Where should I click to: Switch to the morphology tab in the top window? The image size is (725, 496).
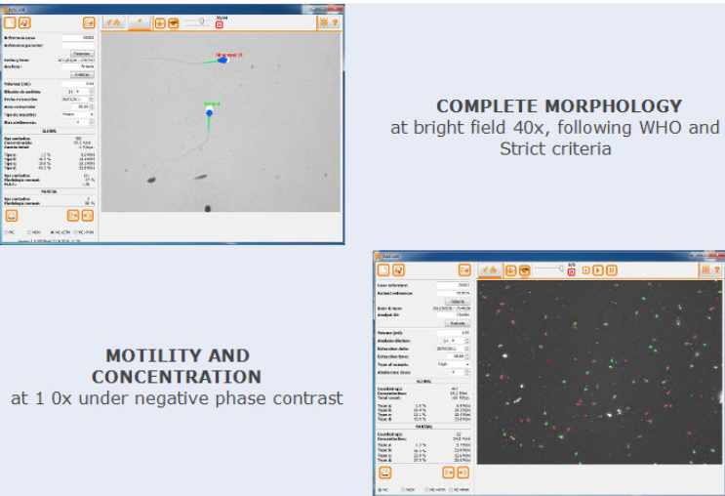point(140,21)
